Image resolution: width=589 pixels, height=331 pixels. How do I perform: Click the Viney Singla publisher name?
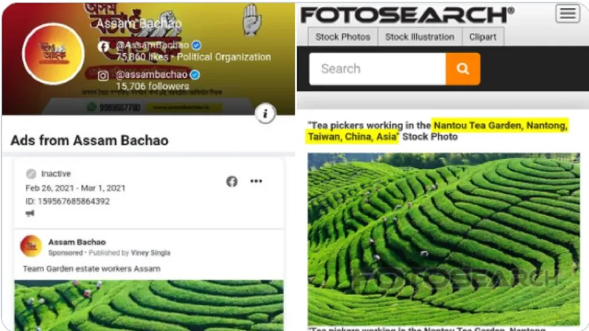tap(150, 253)
